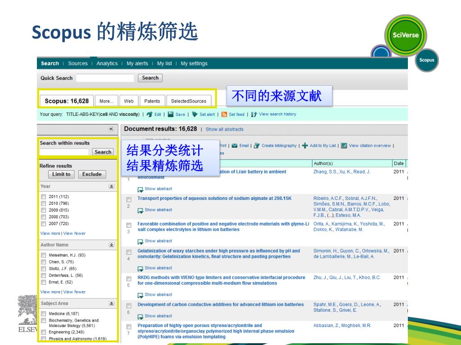Viewport: 461px width, 345px height.
Task: Click Show abstract icon under Gelatinization result
Action: 140,269
